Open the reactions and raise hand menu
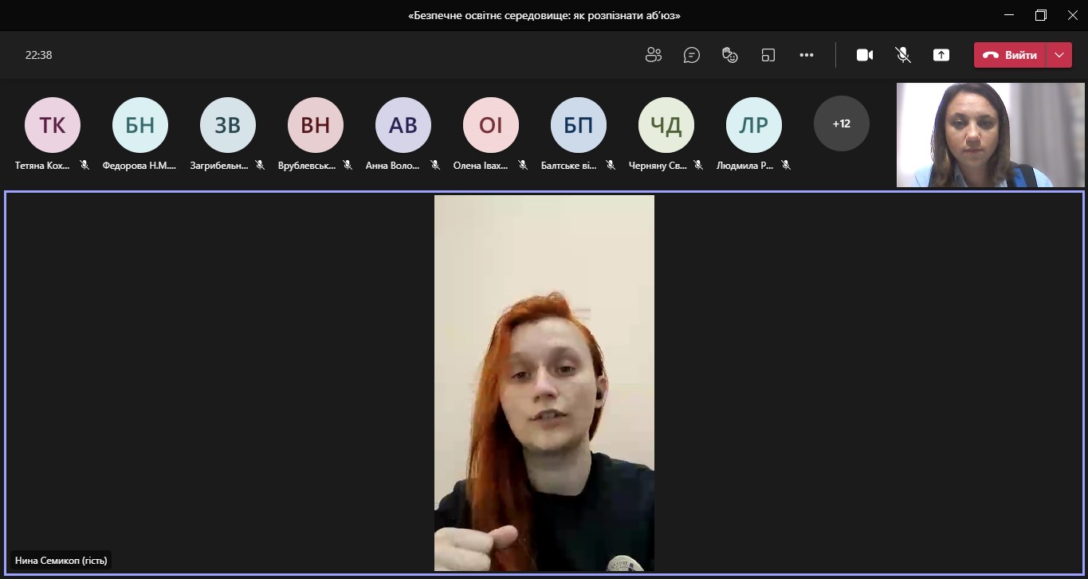 730,55
